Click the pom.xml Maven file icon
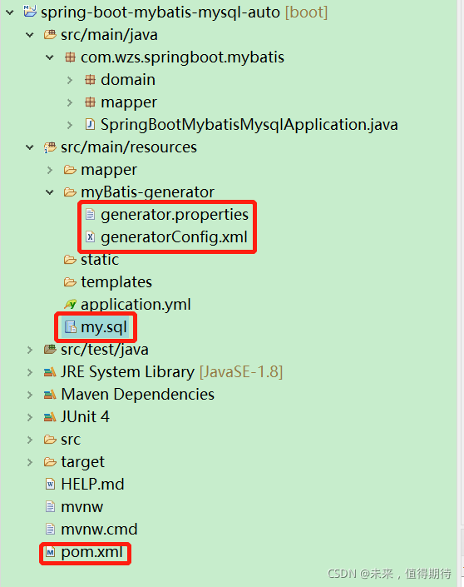This screenshot has height=587, width=464. click(x=50, y=552)
